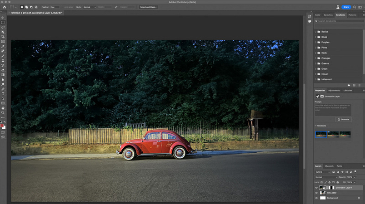Toggle the type layer filter

pyautogui.click(x=342, y=172)
